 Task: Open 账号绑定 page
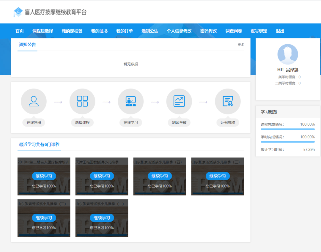(x=259, y=31)
